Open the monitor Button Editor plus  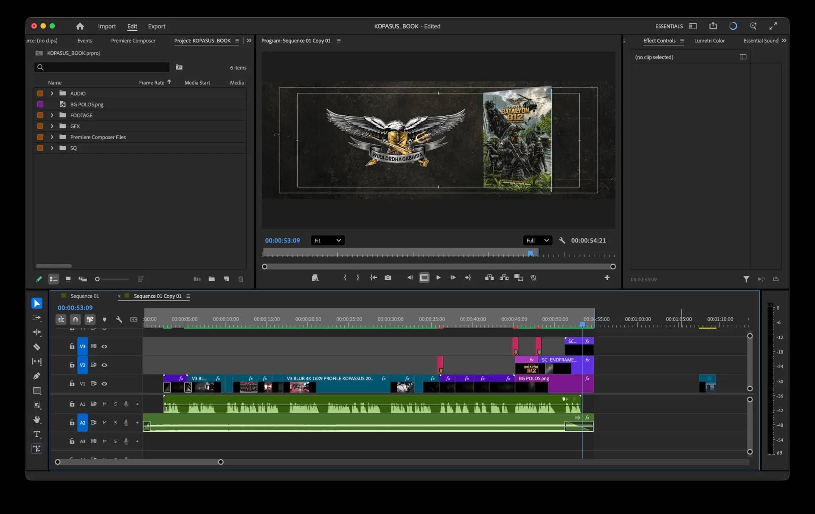[x=607, y=278]
